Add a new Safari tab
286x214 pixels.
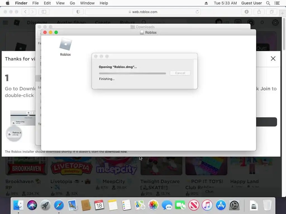click(282, 13)
